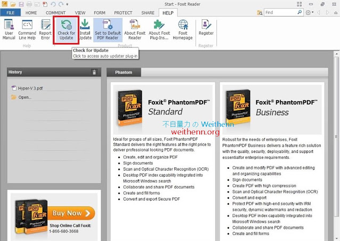Click the folder search icon beside Find

coord(260,13)
